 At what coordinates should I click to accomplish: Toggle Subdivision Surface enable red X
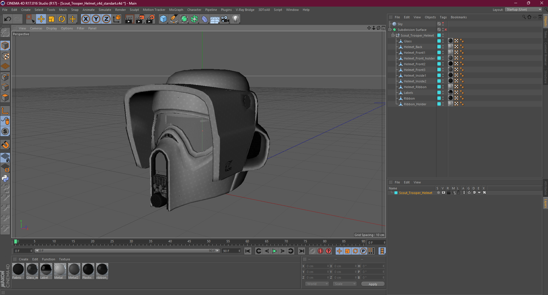(446, 30)
